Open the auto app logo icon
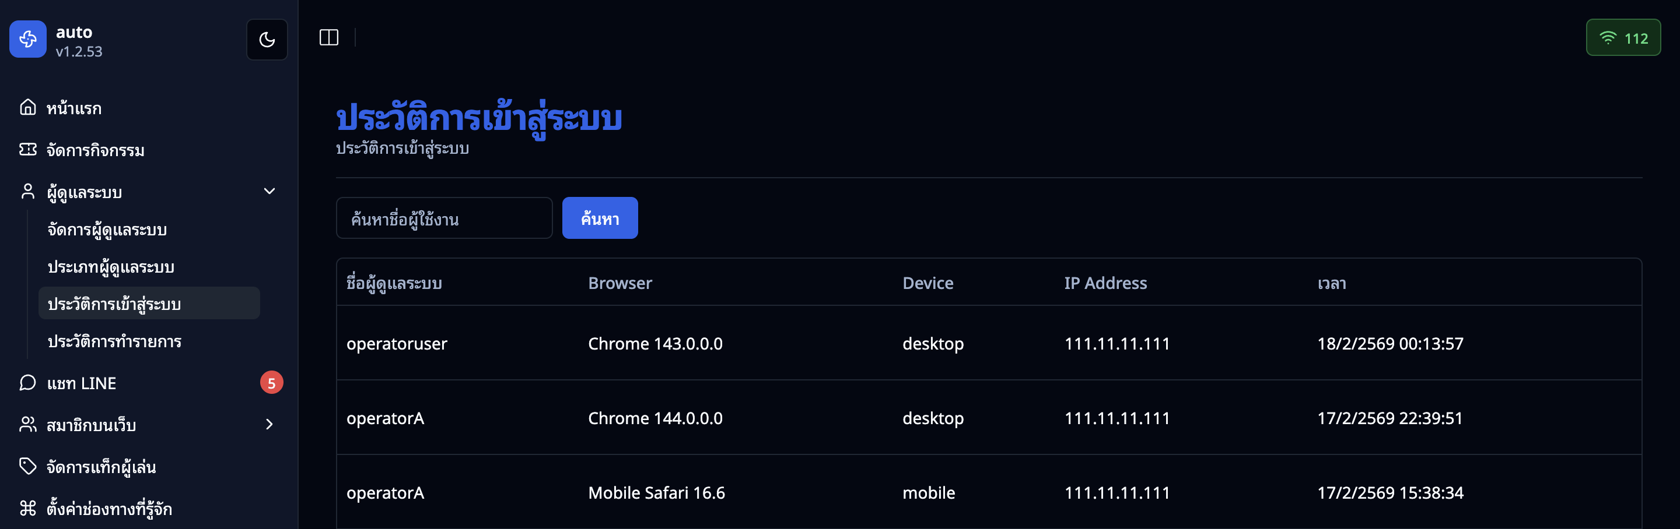This screenshot has width=1680, height=529. pos(27,39)
